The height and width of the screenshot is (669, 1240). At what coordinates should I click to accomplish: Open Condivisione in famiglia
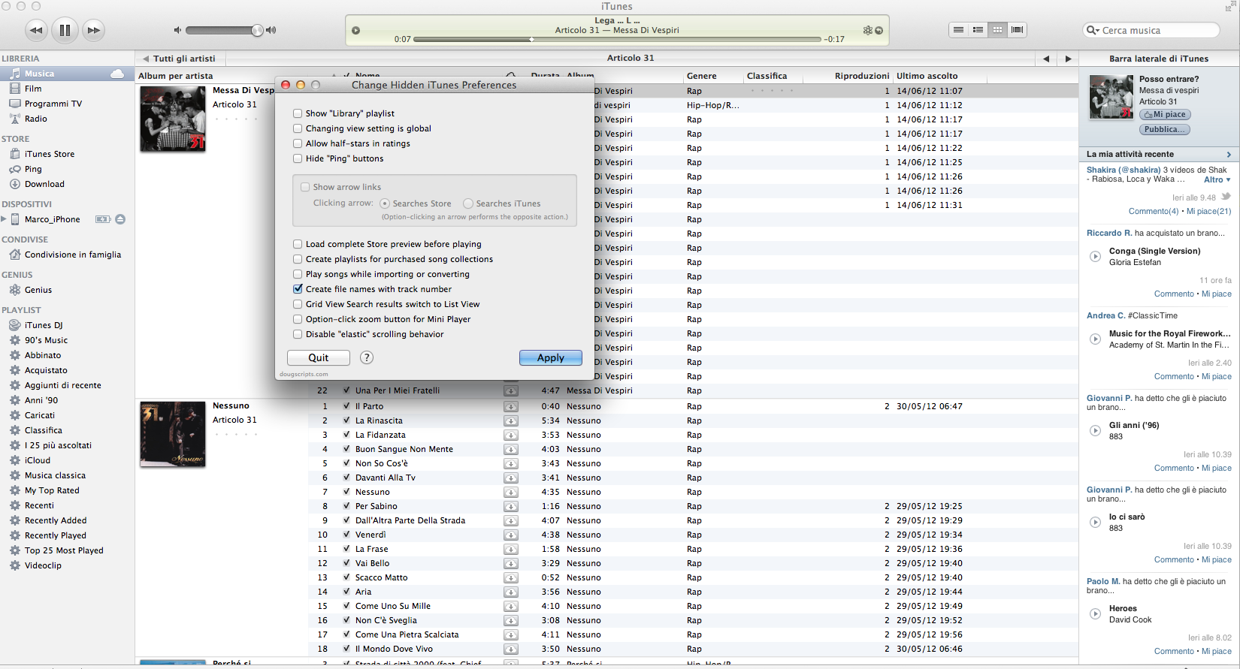click(72, 255)
